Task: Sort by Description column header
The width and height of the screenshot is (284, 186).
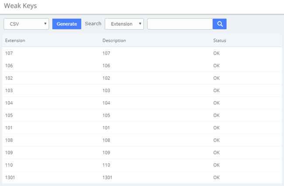Action: coord(114,41)
